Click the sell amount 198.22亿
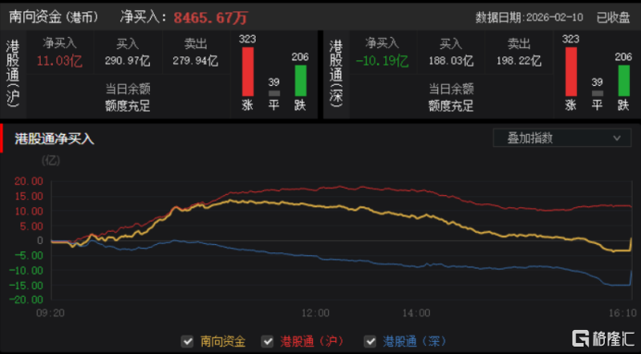 [x=519, y=61]
